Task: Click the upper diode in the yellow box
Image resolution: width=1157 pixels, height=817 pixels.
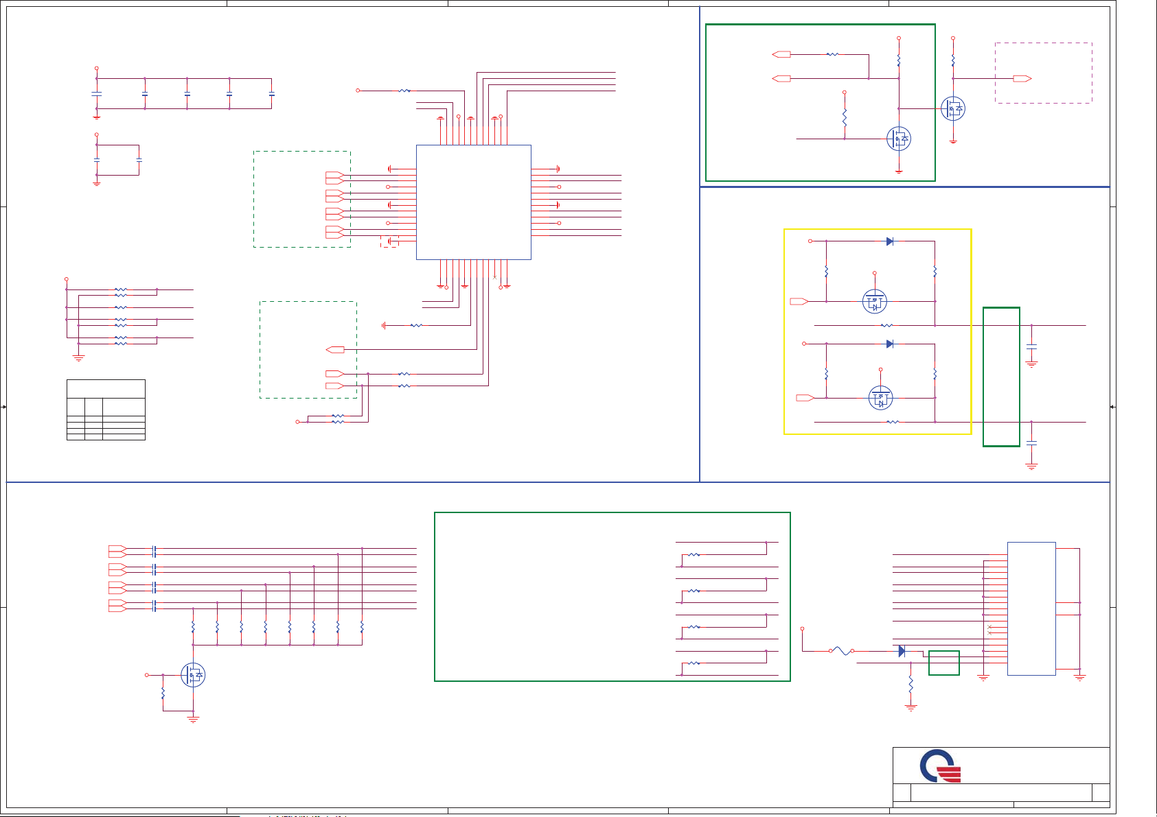Action: click(890, 241)
